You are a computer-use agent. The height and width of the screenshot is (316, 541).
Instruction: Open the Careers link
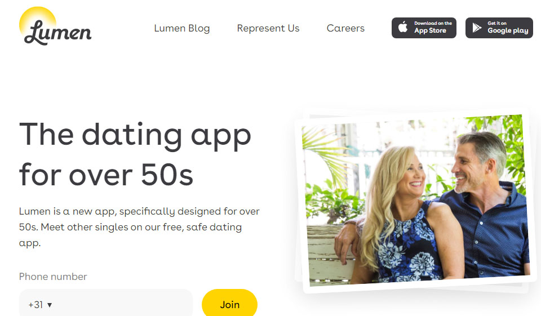345,28
